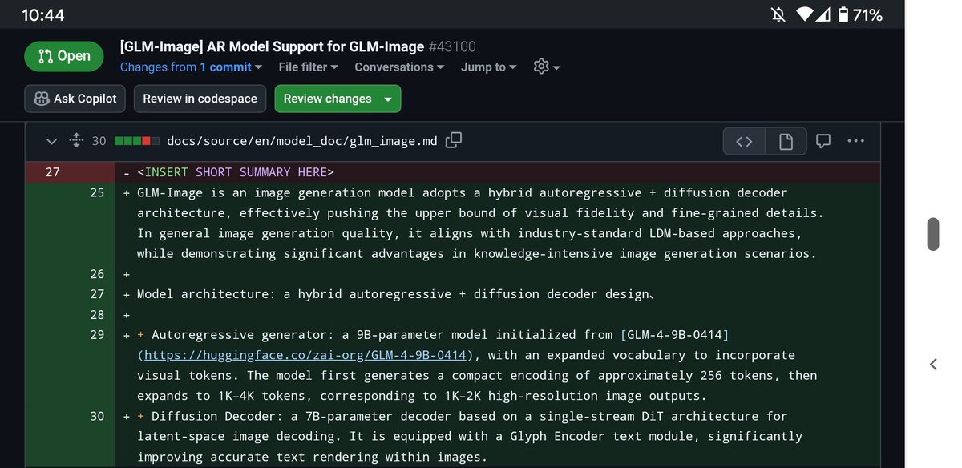This screenshot has height=468, width=962.
Task: Click the Model architecture line text
Action: click(397, 294)
